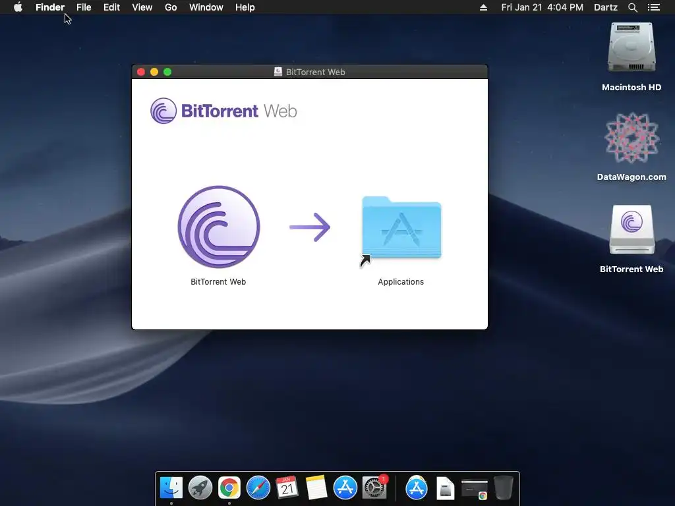
Task: Click the 'BitTorrent Web' label under the app icon
Action: click(x=218, y=282)
